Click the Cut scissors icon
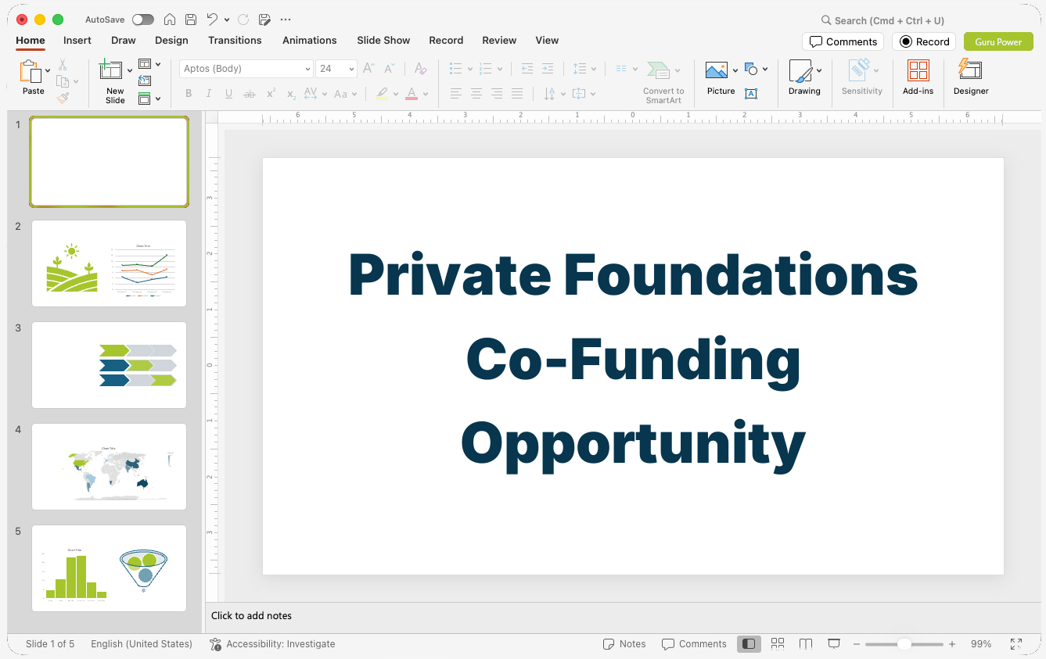The height and width of the screenshot is (659, 1046). click(63, 65)
